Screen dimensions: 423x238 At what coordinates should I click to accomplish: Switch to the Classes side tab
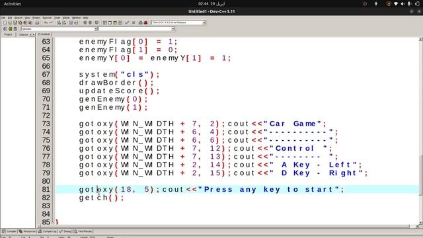[x=24, y=34]
